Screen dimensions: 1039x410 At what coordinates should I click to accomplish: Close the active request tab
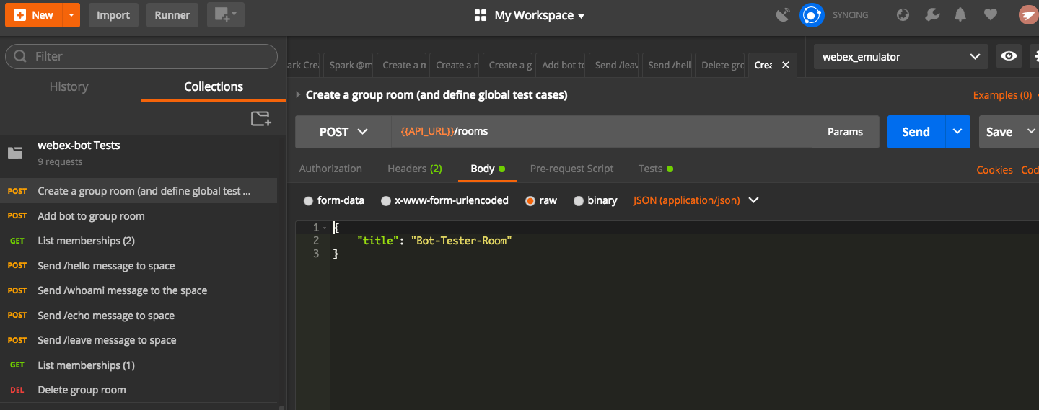tap(786, 65)
